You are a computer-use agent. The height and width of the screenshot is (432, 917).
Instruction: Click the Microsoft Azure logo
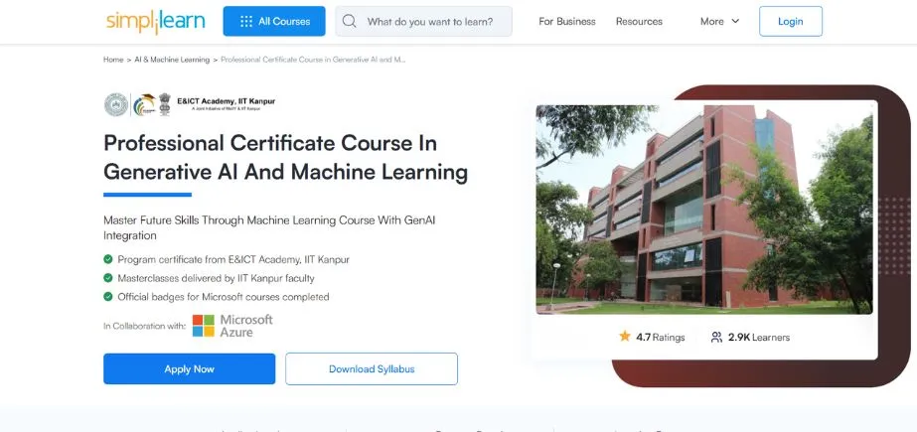pyautogui.click(x=232, y=326)
